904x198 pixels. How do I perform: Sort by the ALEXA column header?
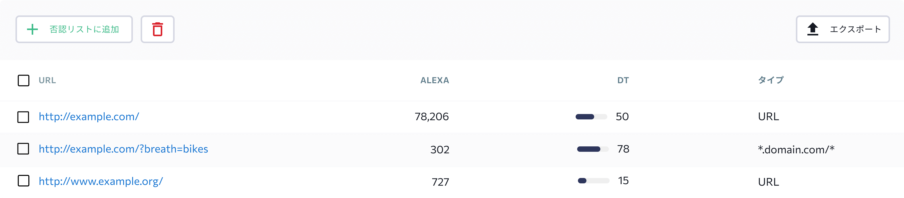pos(434,80)
